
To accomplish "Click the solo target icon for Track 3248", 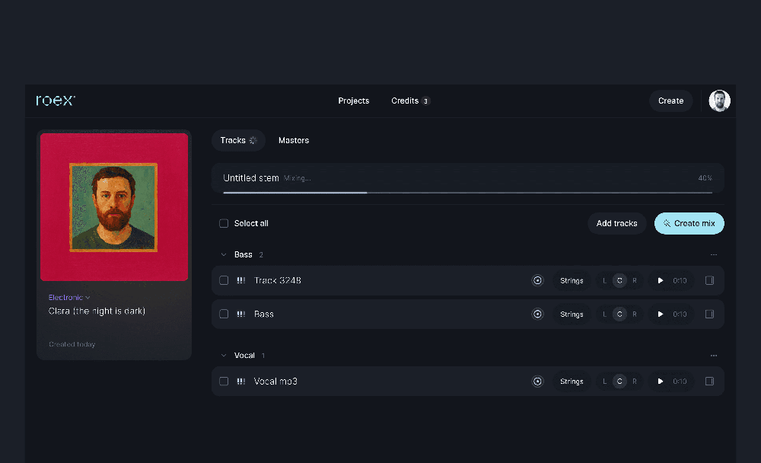I will (x=537, y=280).
